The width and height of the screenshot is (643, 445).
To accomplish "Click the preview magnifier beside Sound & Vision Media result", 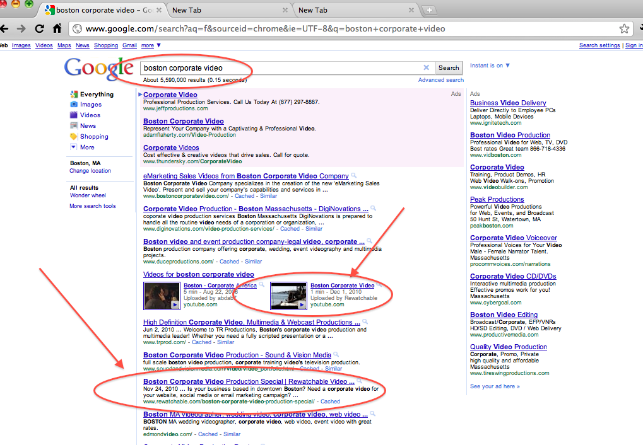I will [x=336, y=355].
